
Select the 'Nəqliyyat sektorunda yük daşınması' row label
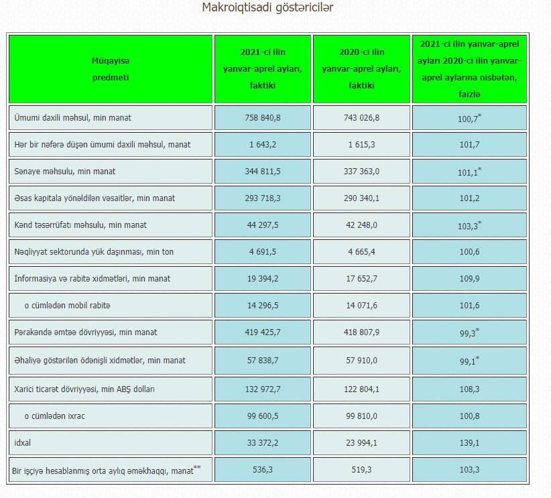pos(93,252)
